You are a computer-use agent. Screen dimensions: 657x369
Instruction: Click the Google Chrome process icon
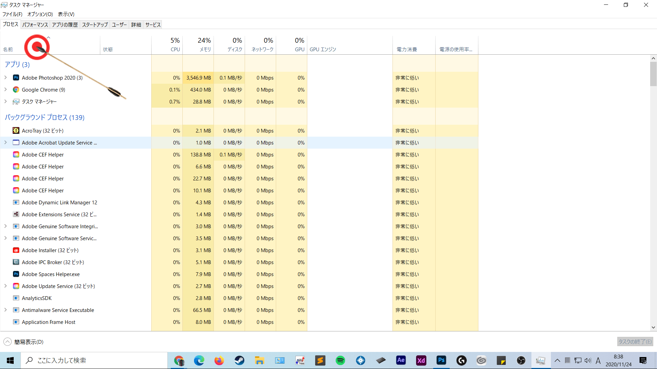click(16, 90)
